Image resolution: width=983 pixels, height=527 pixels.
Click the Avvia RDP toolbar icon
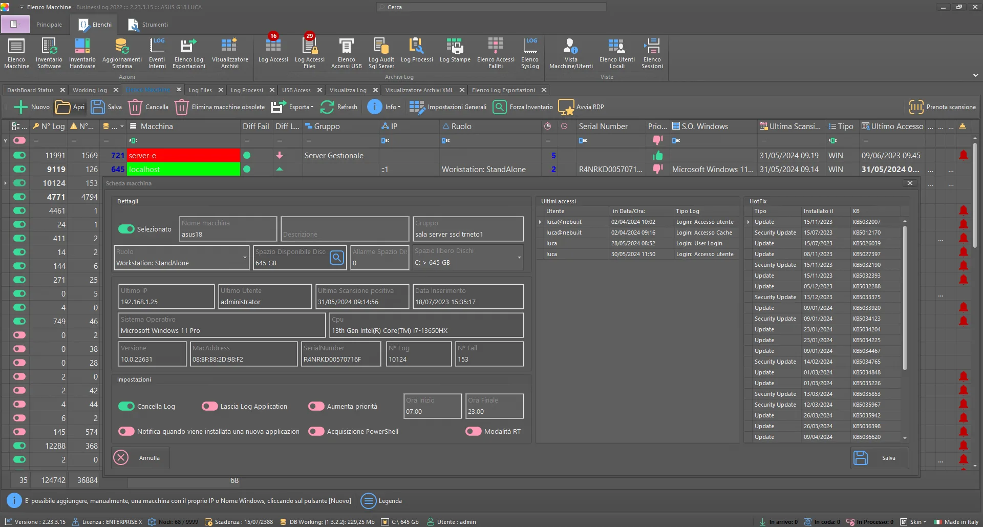pyautogui.click(x=566, y=107)
